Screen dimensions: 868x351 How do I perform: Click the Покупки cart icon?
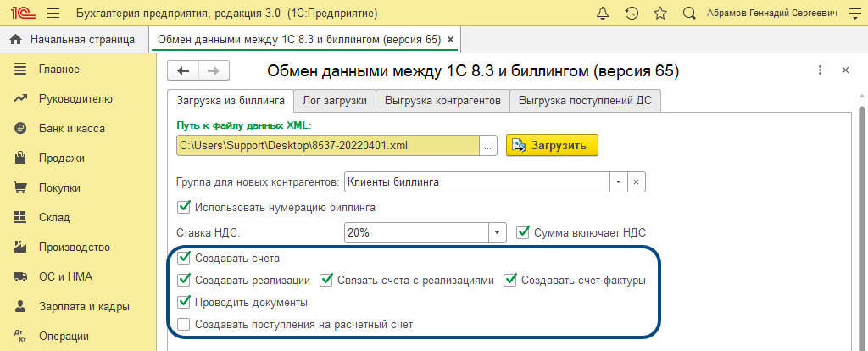[20, 187]
